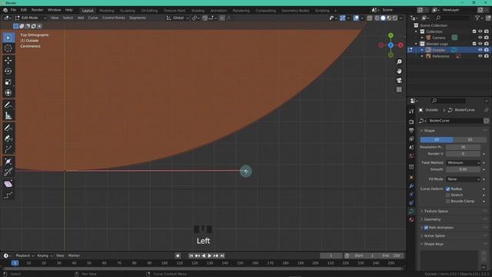Open the File menu
The width and height of the screenshot is (492, 277).
point(13,10)
